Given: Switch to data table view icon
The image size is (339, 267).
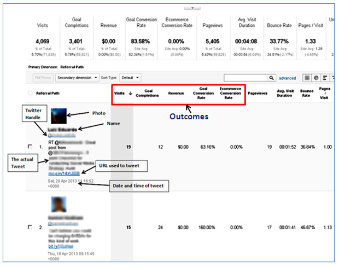Looking at the screenshot, I should click(307, 78).
